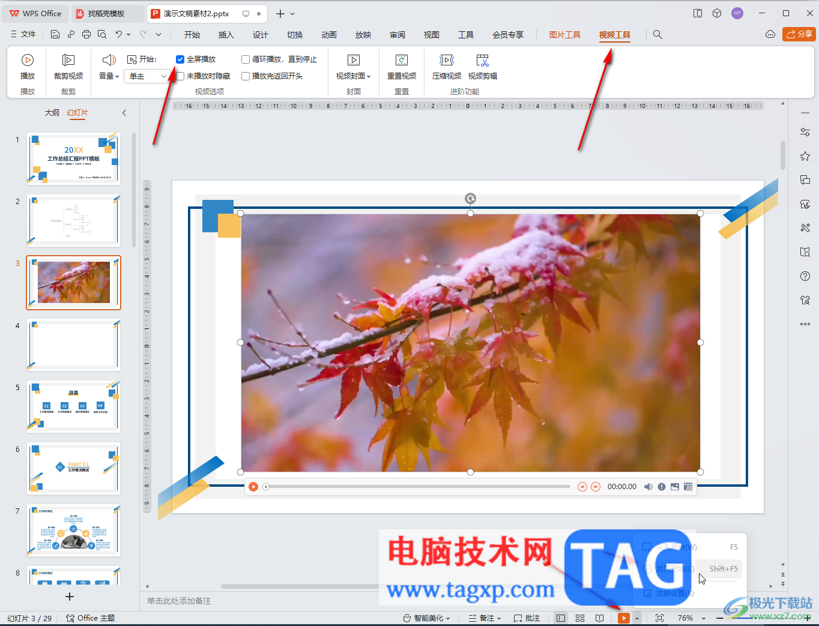Expand quick access toolbar customize chevron

pos(159,35)
